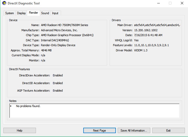The width and height of the screenshot is (188, 137).
Task: Click chip type 'AMD Radeon Graphics Processor (0x6841)'
Action: click(x=67, y=35)
